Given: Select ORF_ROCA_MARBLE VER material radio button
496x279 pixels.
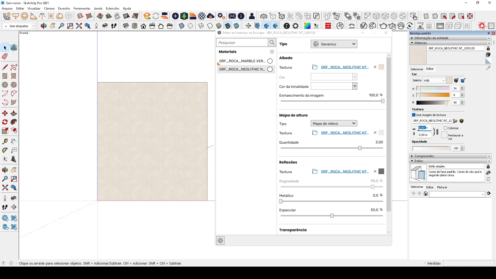Looking at the screenshot, I should [270, 61].
